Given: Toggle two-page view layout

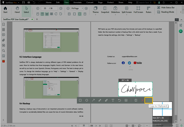Looking at the screenshot, I should 42,14.
